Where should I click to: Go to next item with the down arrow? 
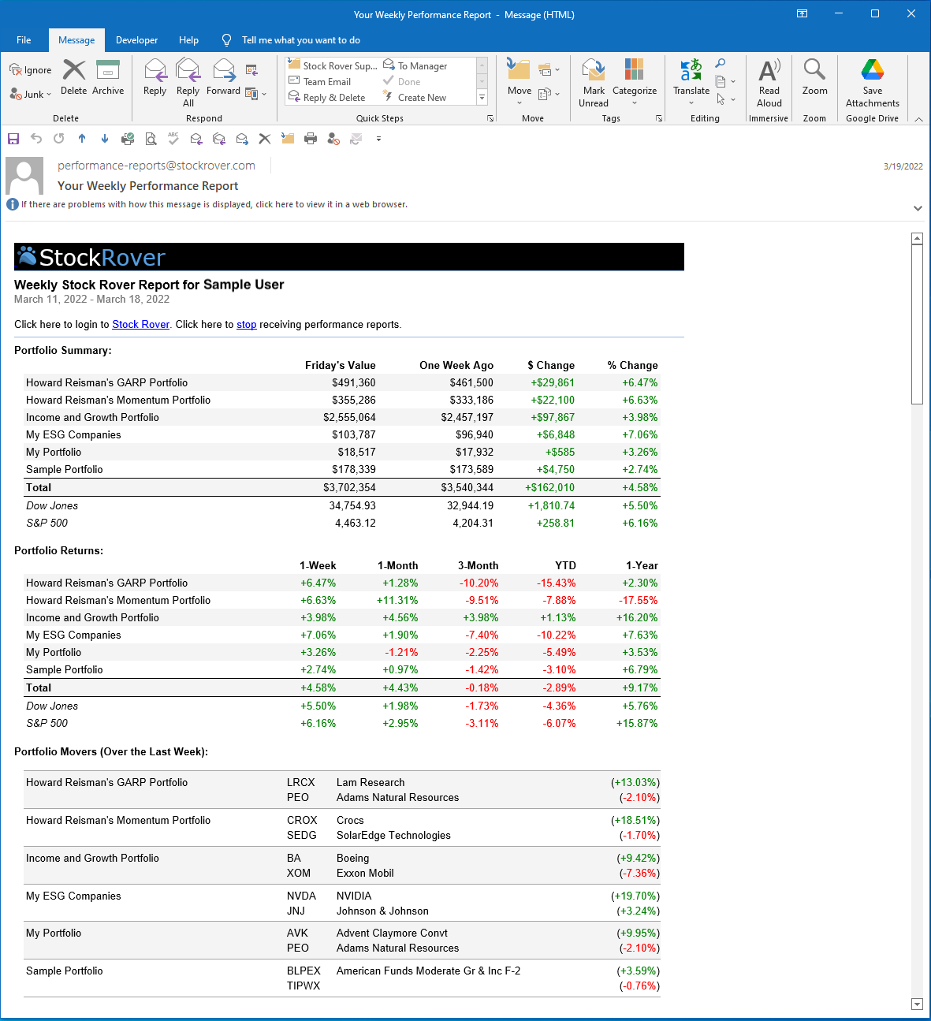pos(105,139)
